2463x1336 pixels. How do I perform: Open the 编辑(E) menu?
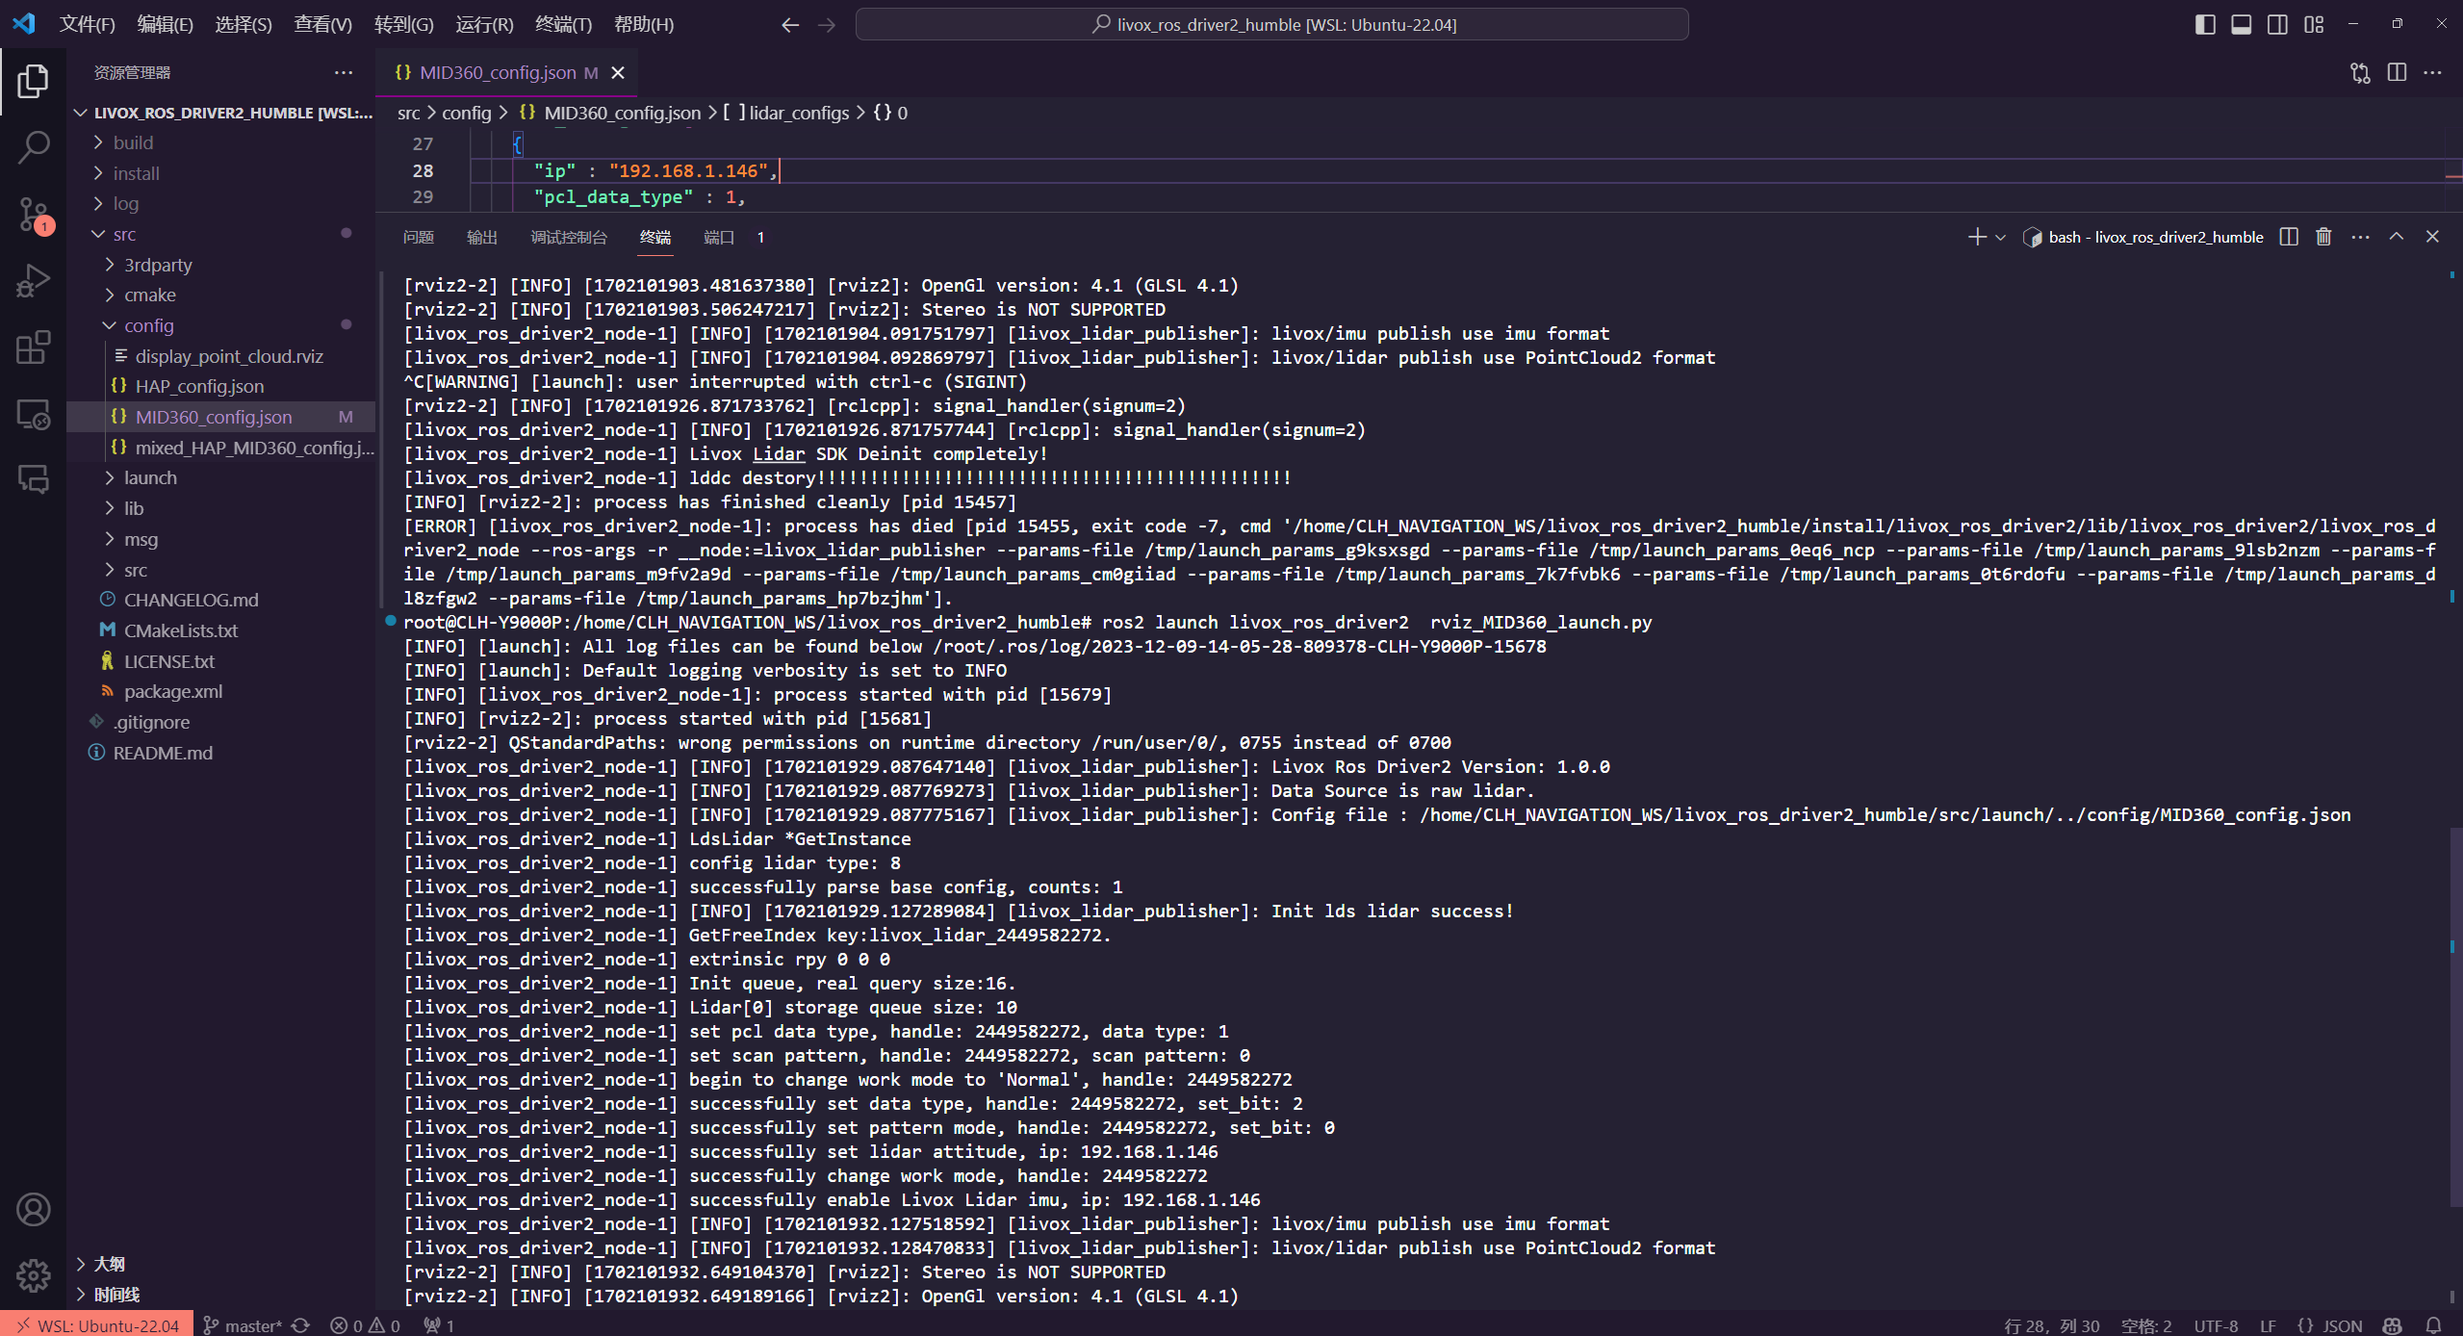tap(166, 25)
